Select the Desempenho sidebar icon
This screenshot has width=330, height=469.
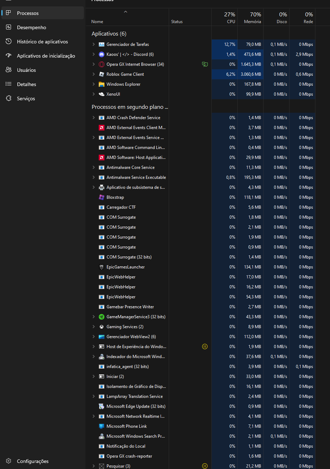(x=9, y=27)
